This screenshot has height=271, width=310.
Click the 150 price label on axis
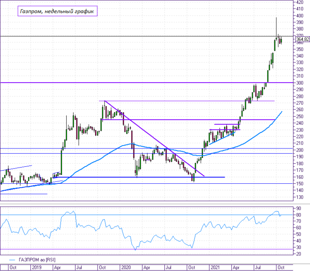pos(300,184)
